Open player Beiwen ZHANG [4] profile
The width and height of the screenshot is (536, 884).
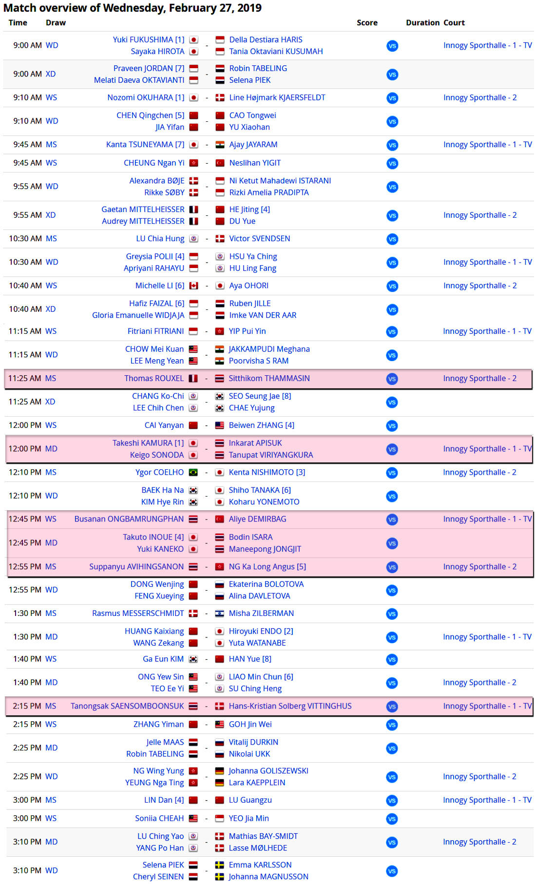[262, 425]
